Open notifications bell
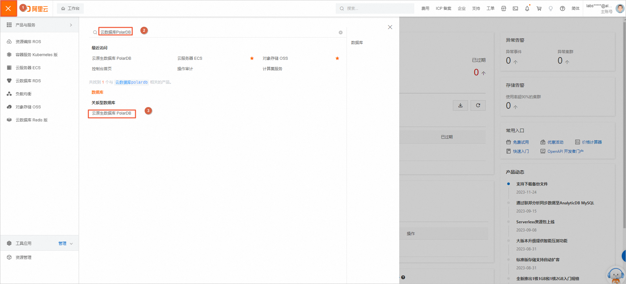The height and width of the screenshot is (284, 626). [527, 8]
